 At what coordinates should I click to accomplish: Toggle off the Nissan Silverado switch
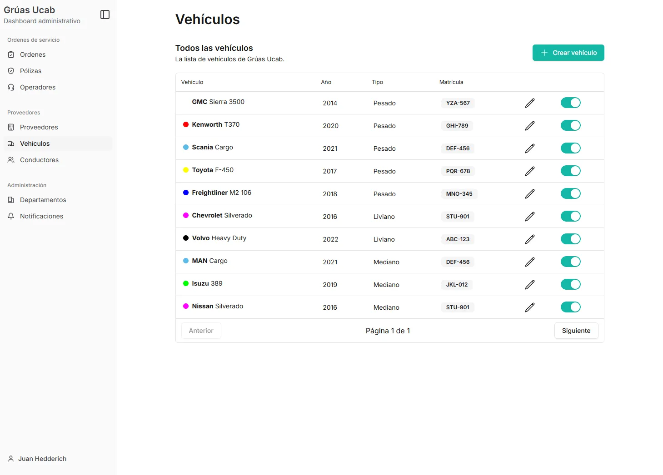point(570,307)
